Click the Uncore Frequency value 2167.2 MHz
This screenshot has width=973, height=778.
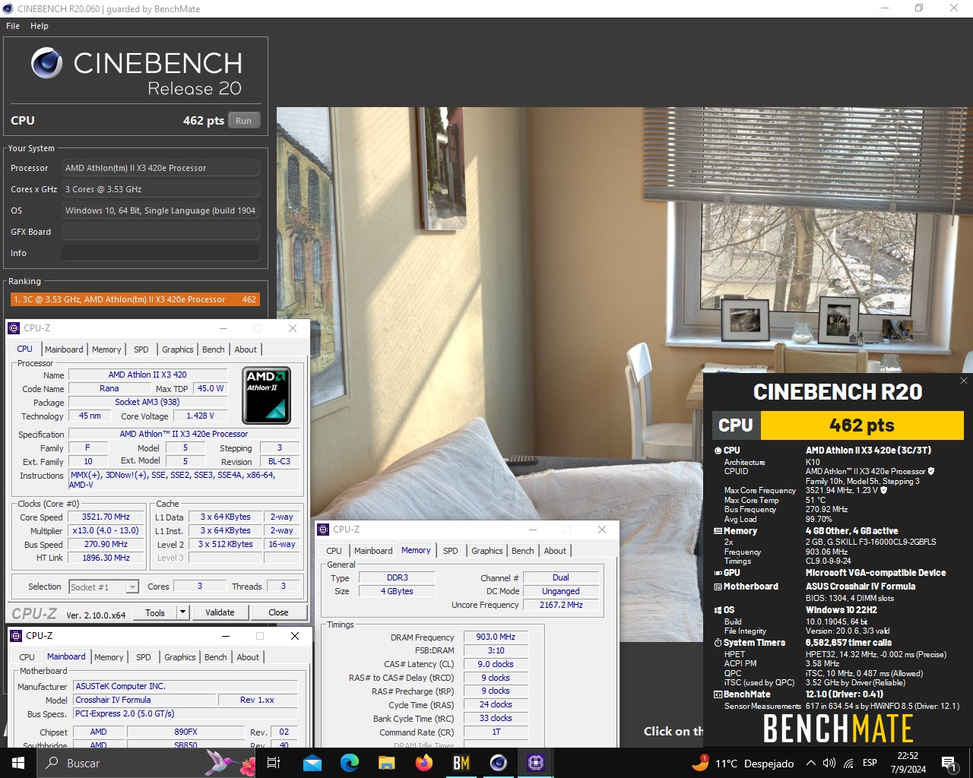pos(561,605)
